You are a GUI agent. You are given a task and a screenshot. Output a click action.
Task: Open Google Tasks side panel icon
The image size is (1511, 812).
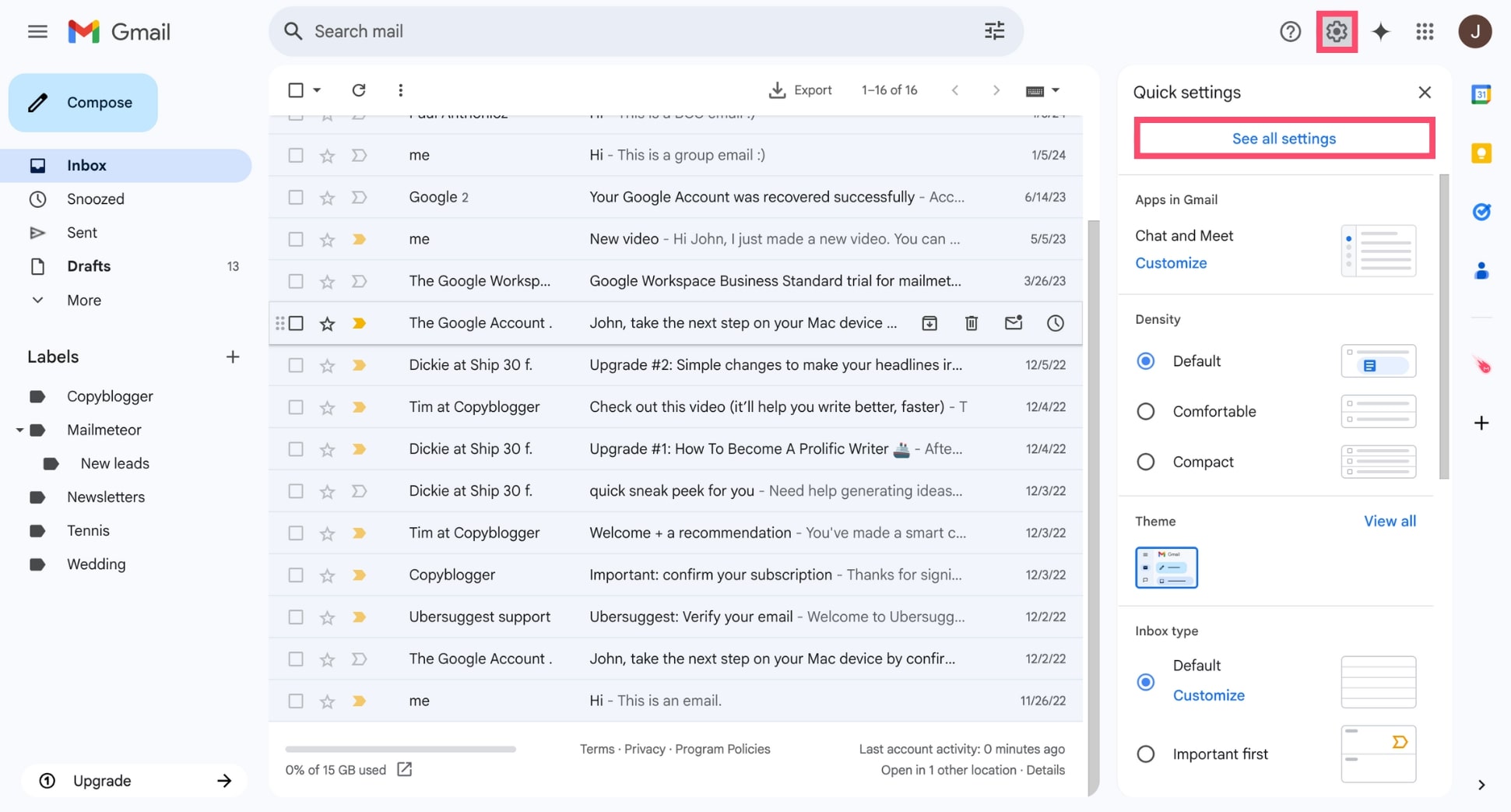(x=1481, y=212)
